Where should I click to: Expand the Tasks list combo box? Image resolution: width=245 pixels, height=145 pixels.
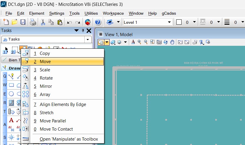click(88, 39)
